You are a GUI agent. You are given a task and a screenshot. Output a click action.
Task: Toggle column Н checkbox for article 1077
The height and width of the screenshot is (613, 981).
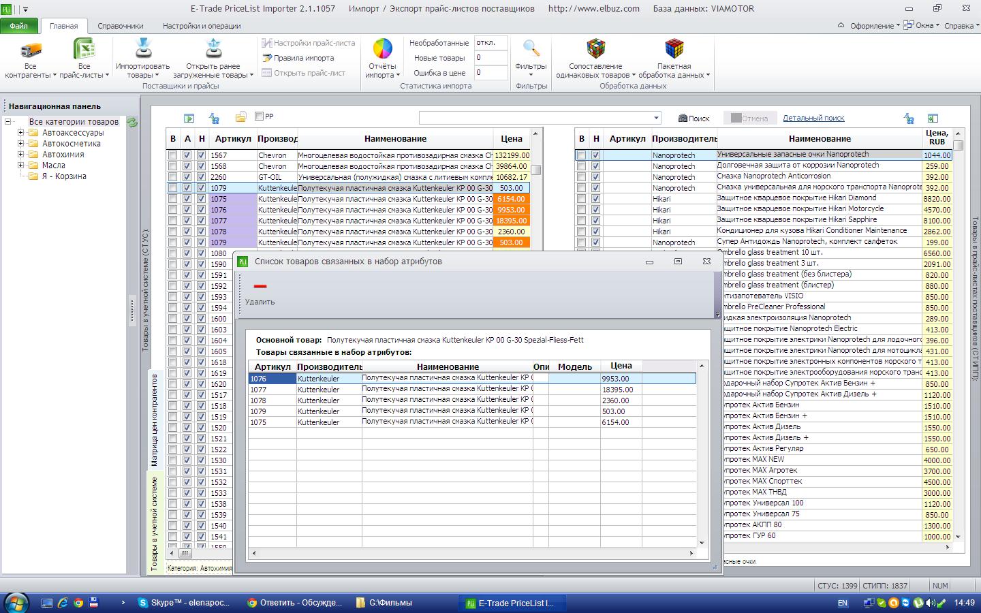tap(202, 221)
